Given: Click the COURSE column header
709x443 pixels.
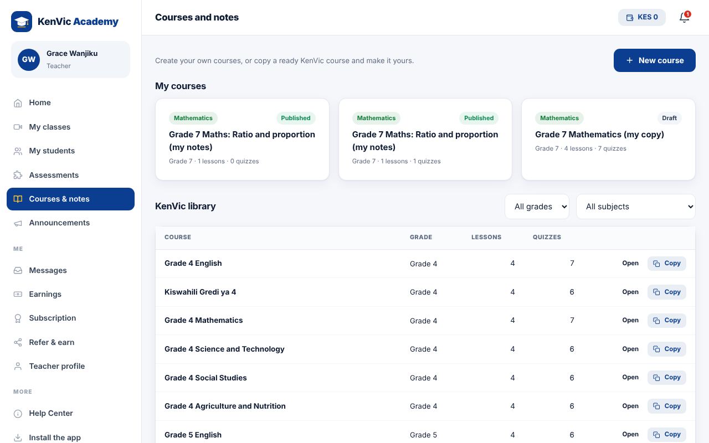Looking at the screenshot, I should click(x=178, y=237).
